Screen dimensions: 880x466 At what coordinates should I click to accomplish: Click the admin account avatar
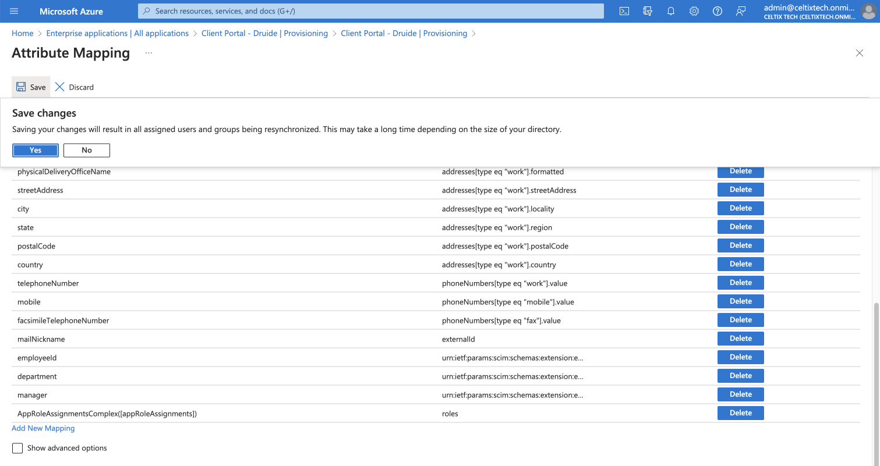point(867,11)
